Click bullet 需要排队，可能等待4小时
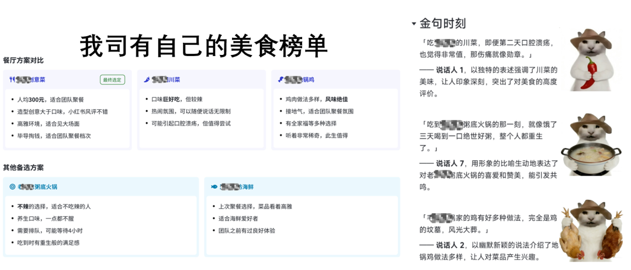The width and height of the screenshot is (631, 270). click(x=50, y=231)
